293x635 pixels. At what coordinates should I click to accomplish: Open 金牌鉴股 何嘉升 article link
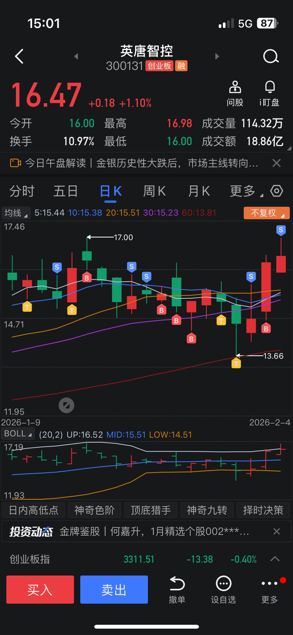155,532
